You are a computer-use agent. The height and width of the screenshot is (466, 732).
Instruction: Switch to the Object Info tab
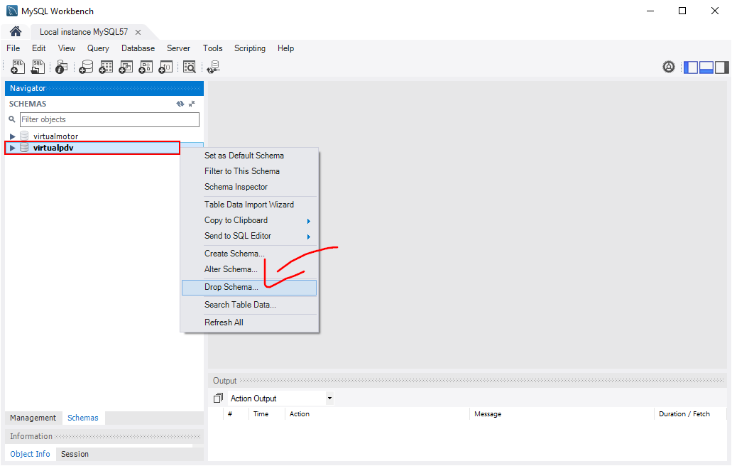(30, 454)
